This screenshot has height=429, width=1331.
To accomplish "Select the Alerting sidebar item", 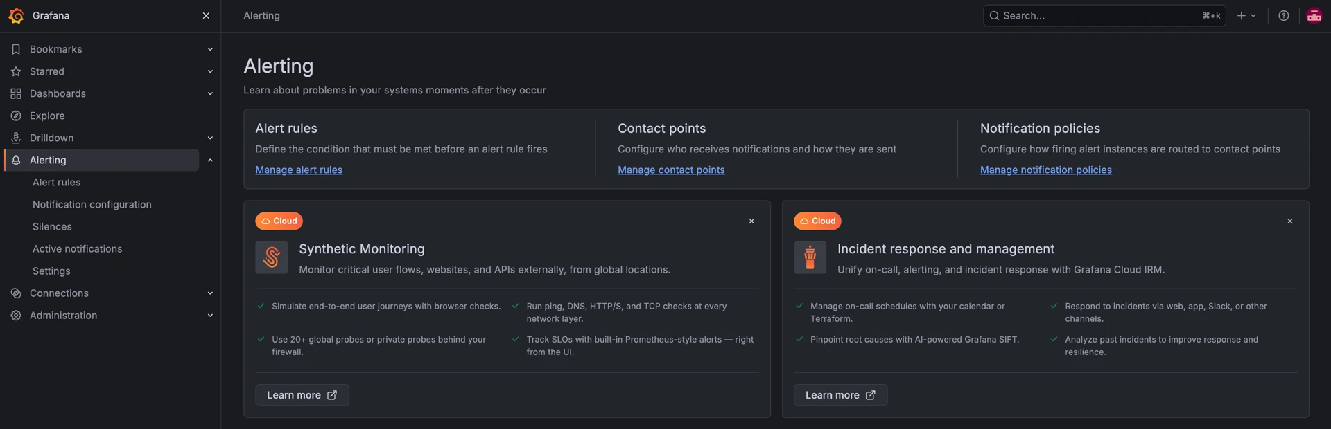I will 101,160.
